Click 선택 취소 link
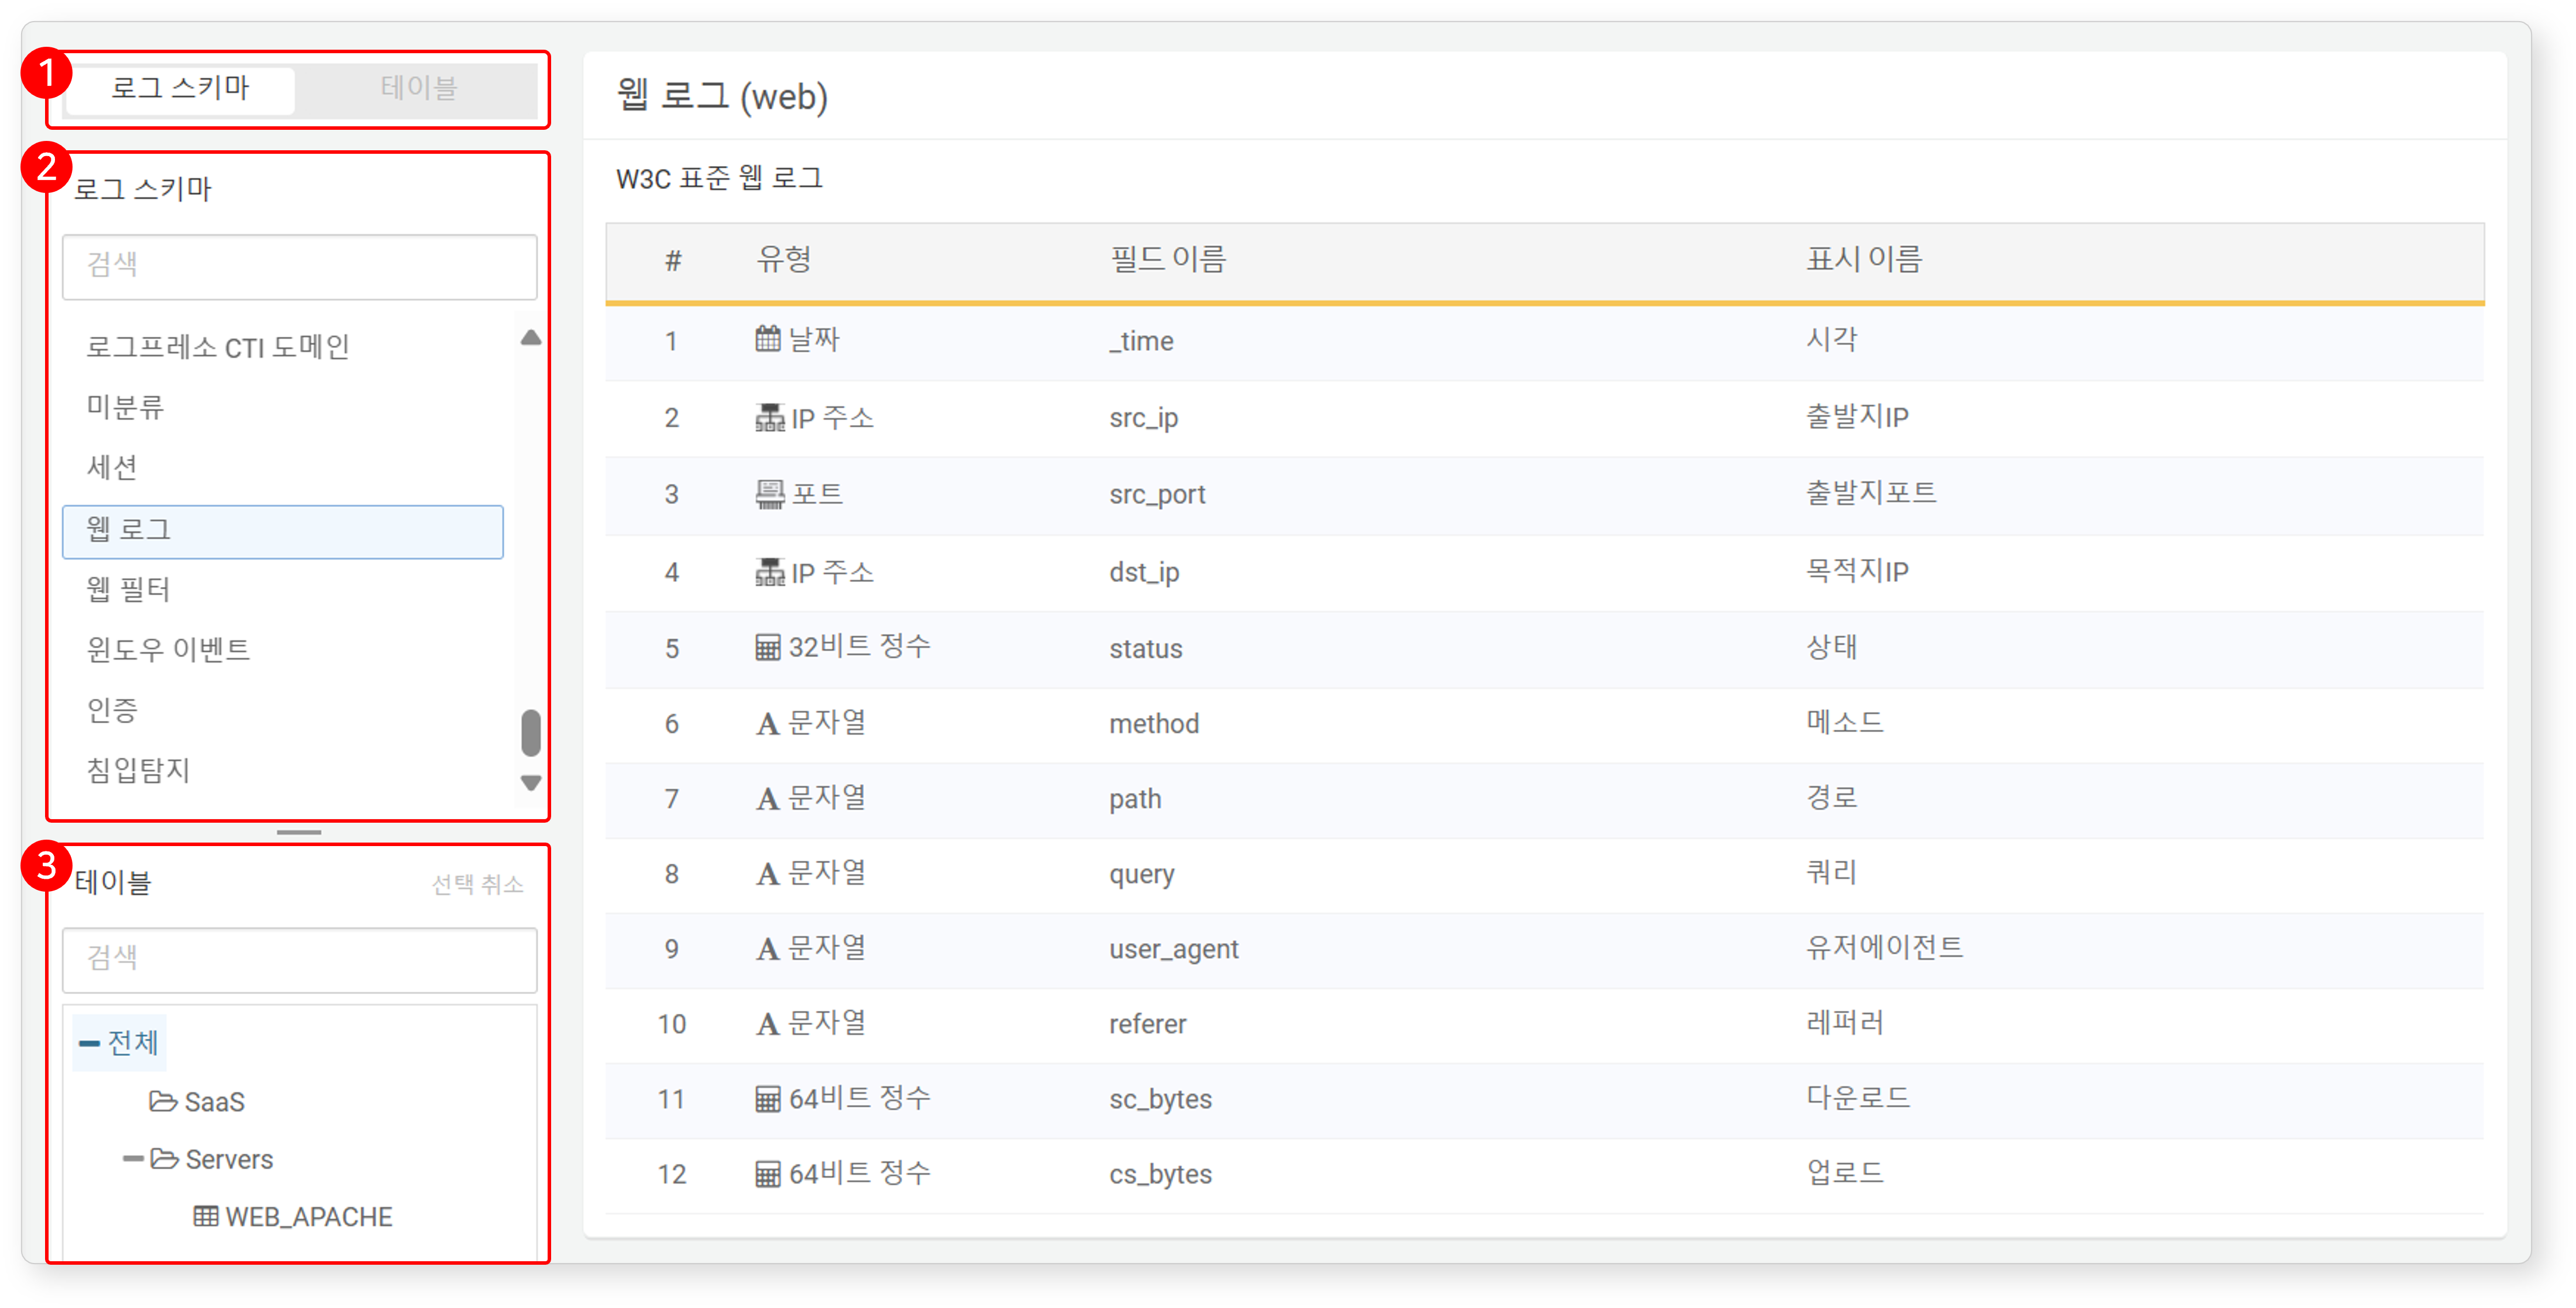Viewport: 2576px width, 1308px height. [x=477, y=884]
